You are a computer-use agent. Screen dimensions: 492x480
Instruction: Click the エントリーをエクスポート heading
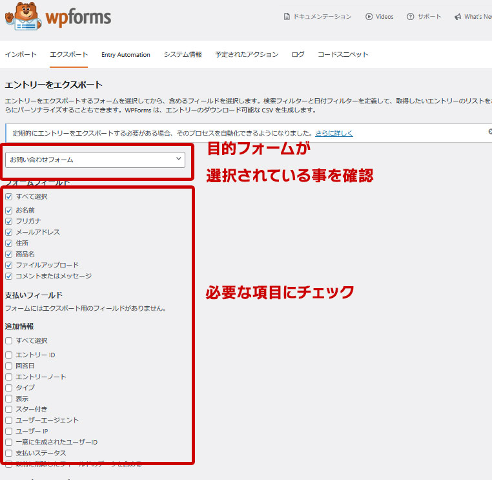(x=54, y=85)
